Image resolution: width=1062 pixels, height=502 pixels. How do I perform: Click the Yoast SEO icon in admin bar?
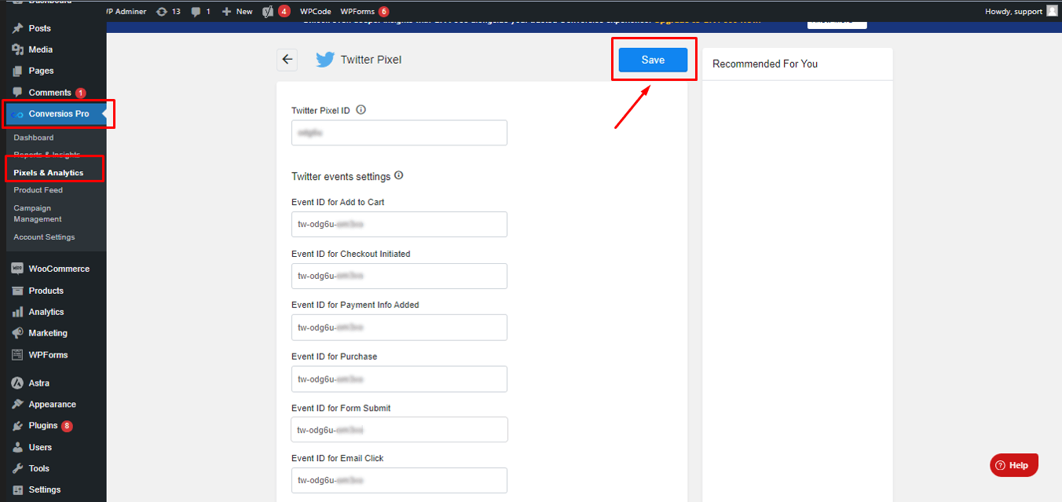coord(268,12)
